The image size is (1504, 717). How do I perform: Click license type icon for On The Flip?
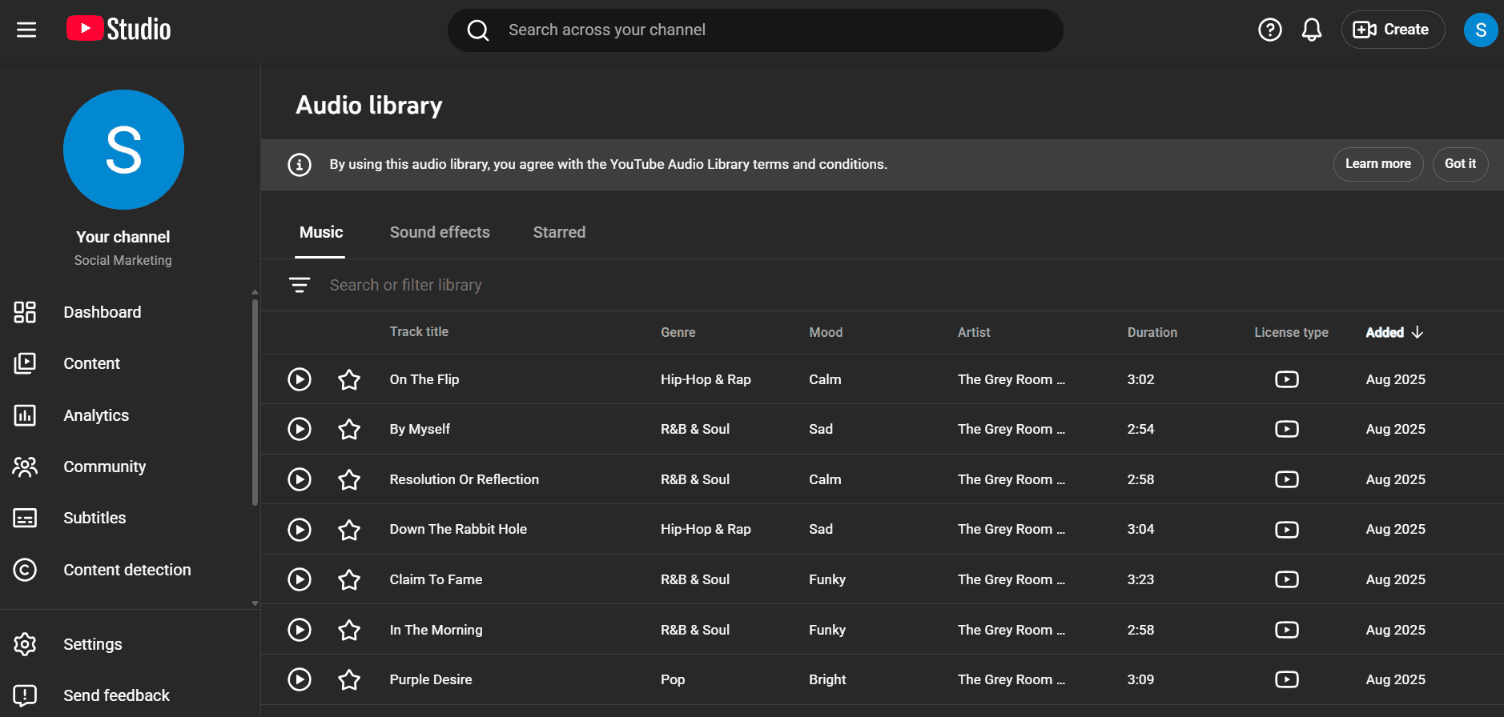coord(1287,379)
